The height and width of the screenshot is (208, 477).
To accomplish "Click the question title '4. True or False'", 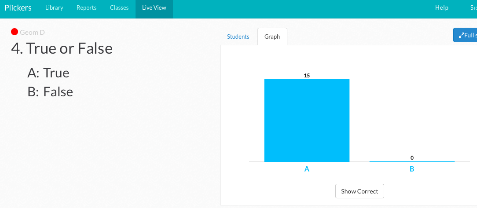I will [62, 48].
